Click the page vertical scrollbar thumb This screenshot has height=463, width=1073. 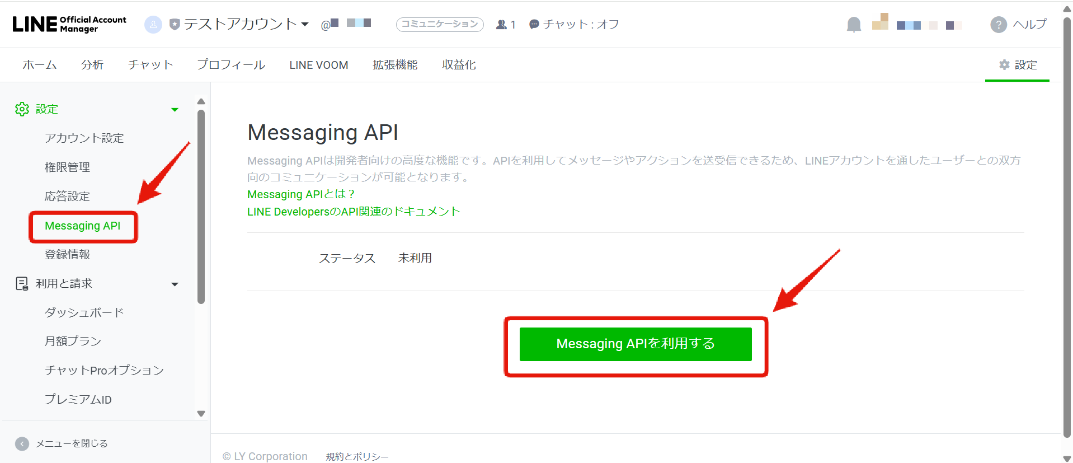(x=1067, y=227)
